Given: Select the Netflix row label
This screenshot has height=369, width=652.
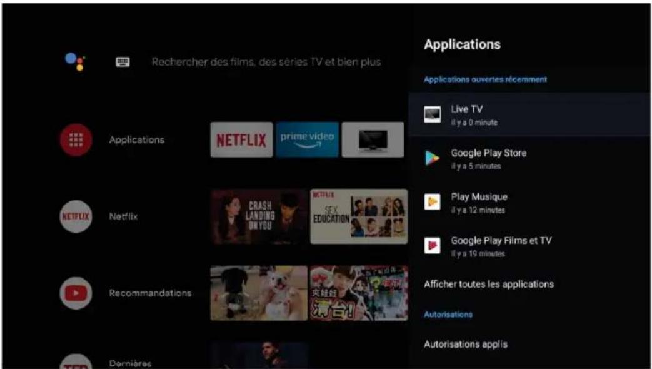Looking at the screenshot, I should pyautogui.click(x=123, y=216).
